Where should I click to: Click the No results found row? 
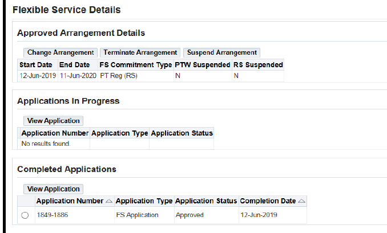point(46,144)
